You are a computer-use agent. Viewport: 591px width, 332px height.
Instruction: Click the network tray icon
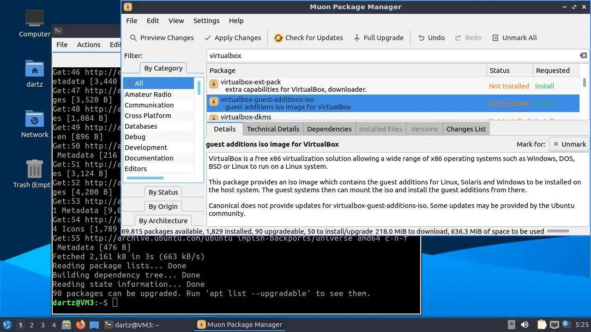(554, 325)
